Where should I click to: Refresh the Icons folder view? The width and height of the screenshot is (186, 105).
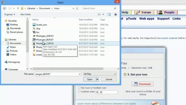click(x=77, y=8)
